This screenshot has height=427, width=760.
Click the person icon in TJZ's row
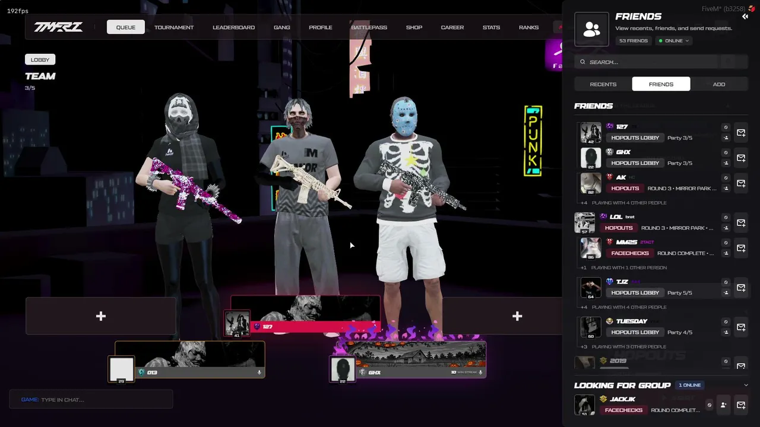pos(726,293)
